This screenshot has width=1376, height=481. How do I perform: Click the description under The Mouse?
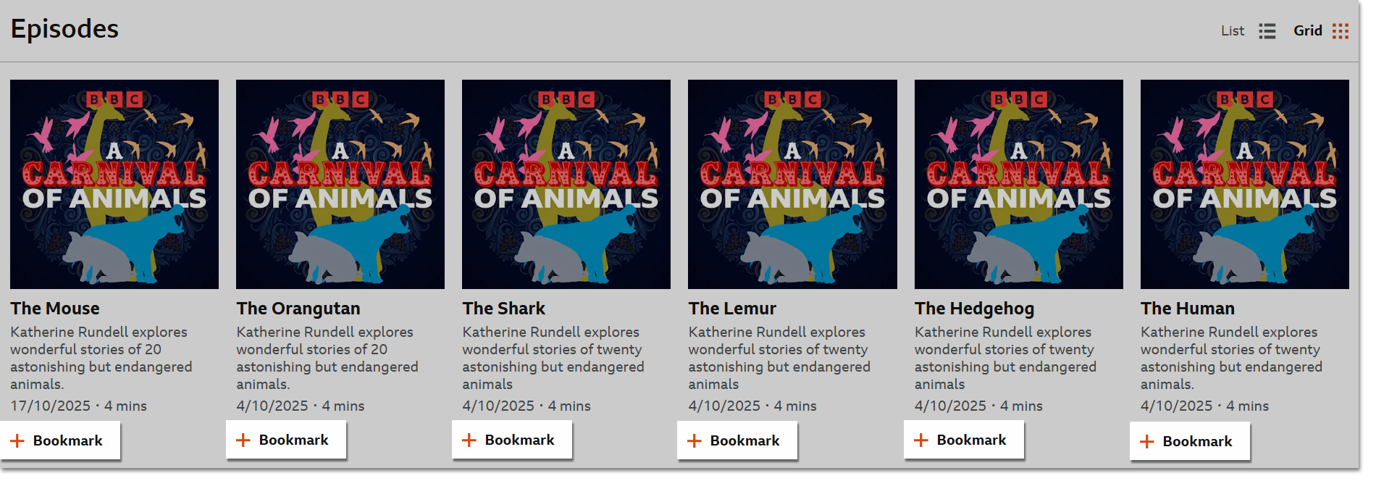pyautogui.click(x=101, y=358)
